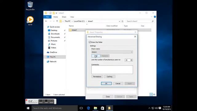
Task: Open Customize Quick Access Toolbar arrow
Action: [x=56, y=13]
